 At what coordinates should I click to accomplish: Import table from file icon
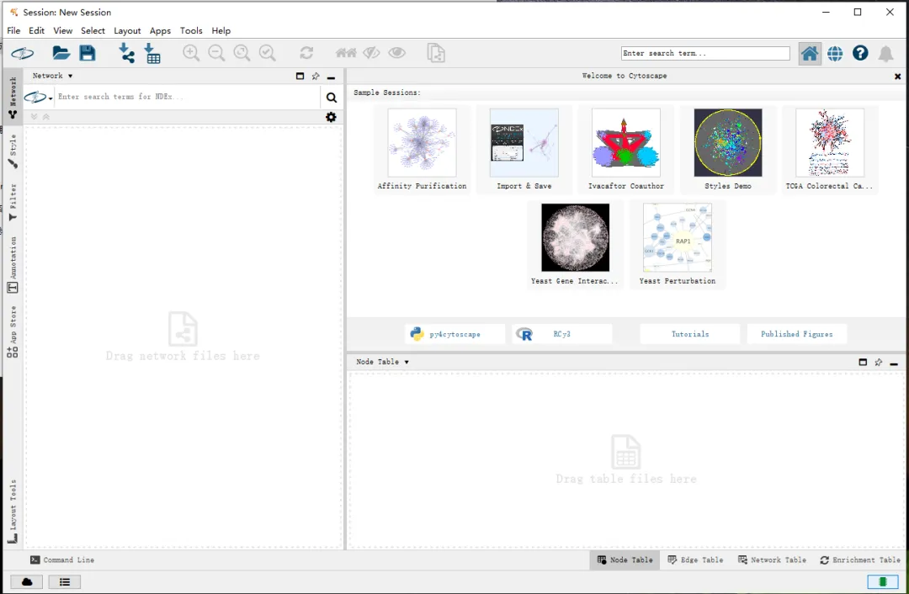(x=152, y=53)
